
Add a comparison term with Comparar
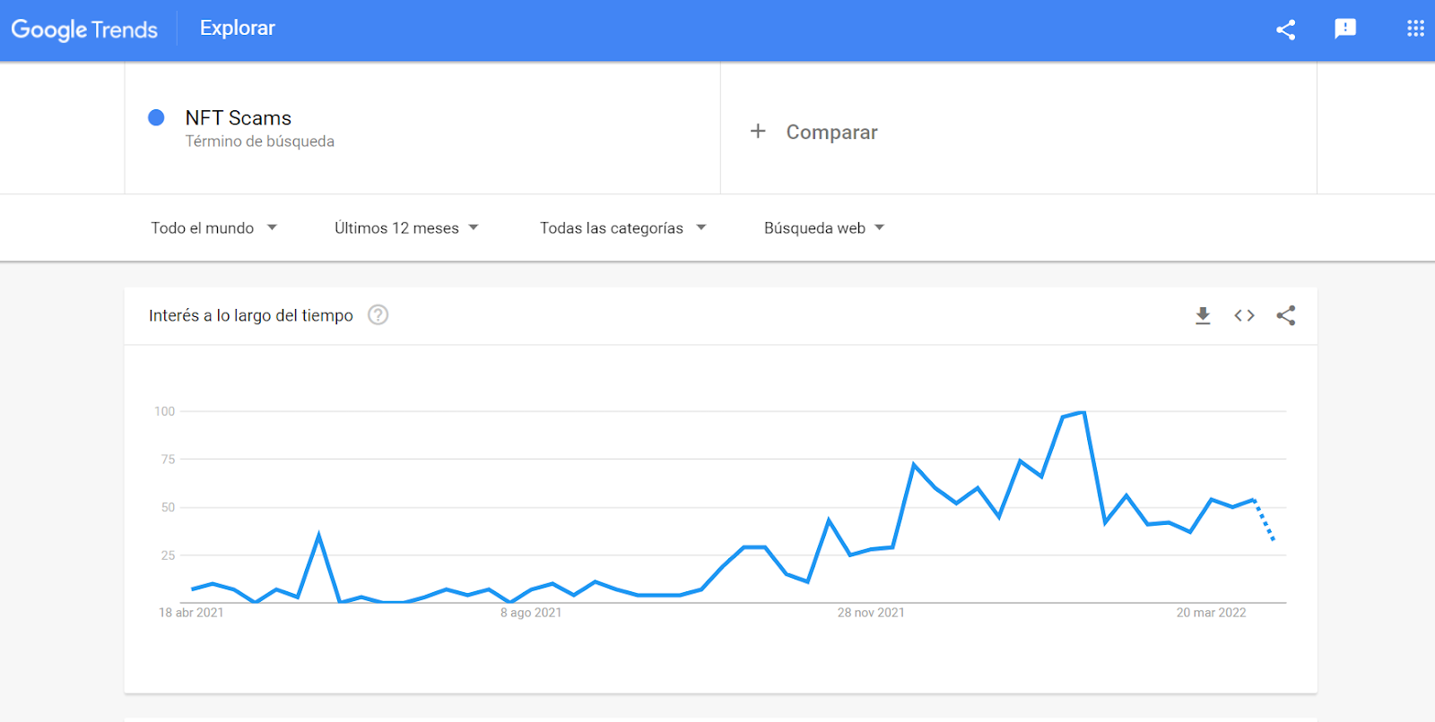click(x=831, y=133)
